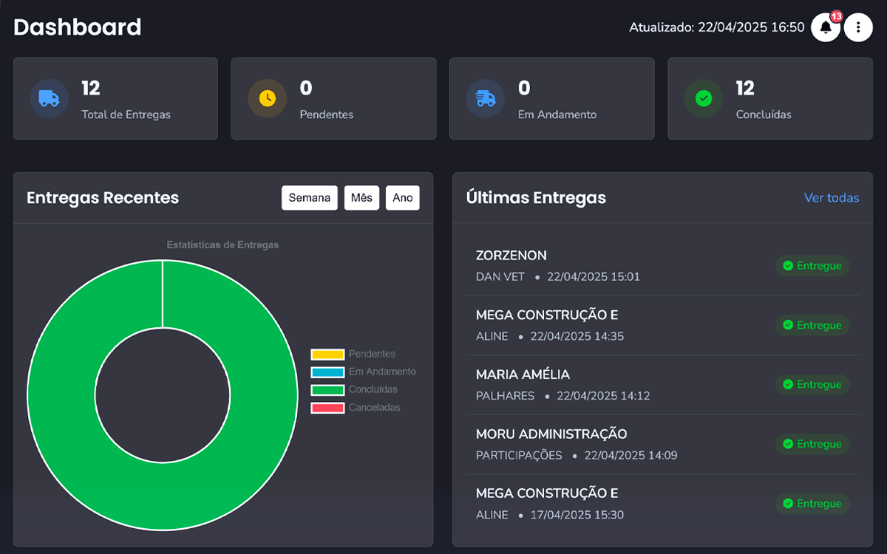The width and height of the screenshot is (887, 554).
Task: Open the ZORZENON delivery entry
Action: coord(512,256)
